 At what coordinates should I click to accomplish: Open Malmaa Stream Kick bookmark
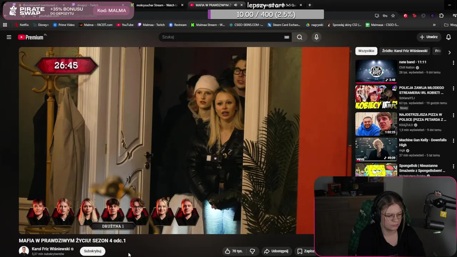click(x=208, y=25)
